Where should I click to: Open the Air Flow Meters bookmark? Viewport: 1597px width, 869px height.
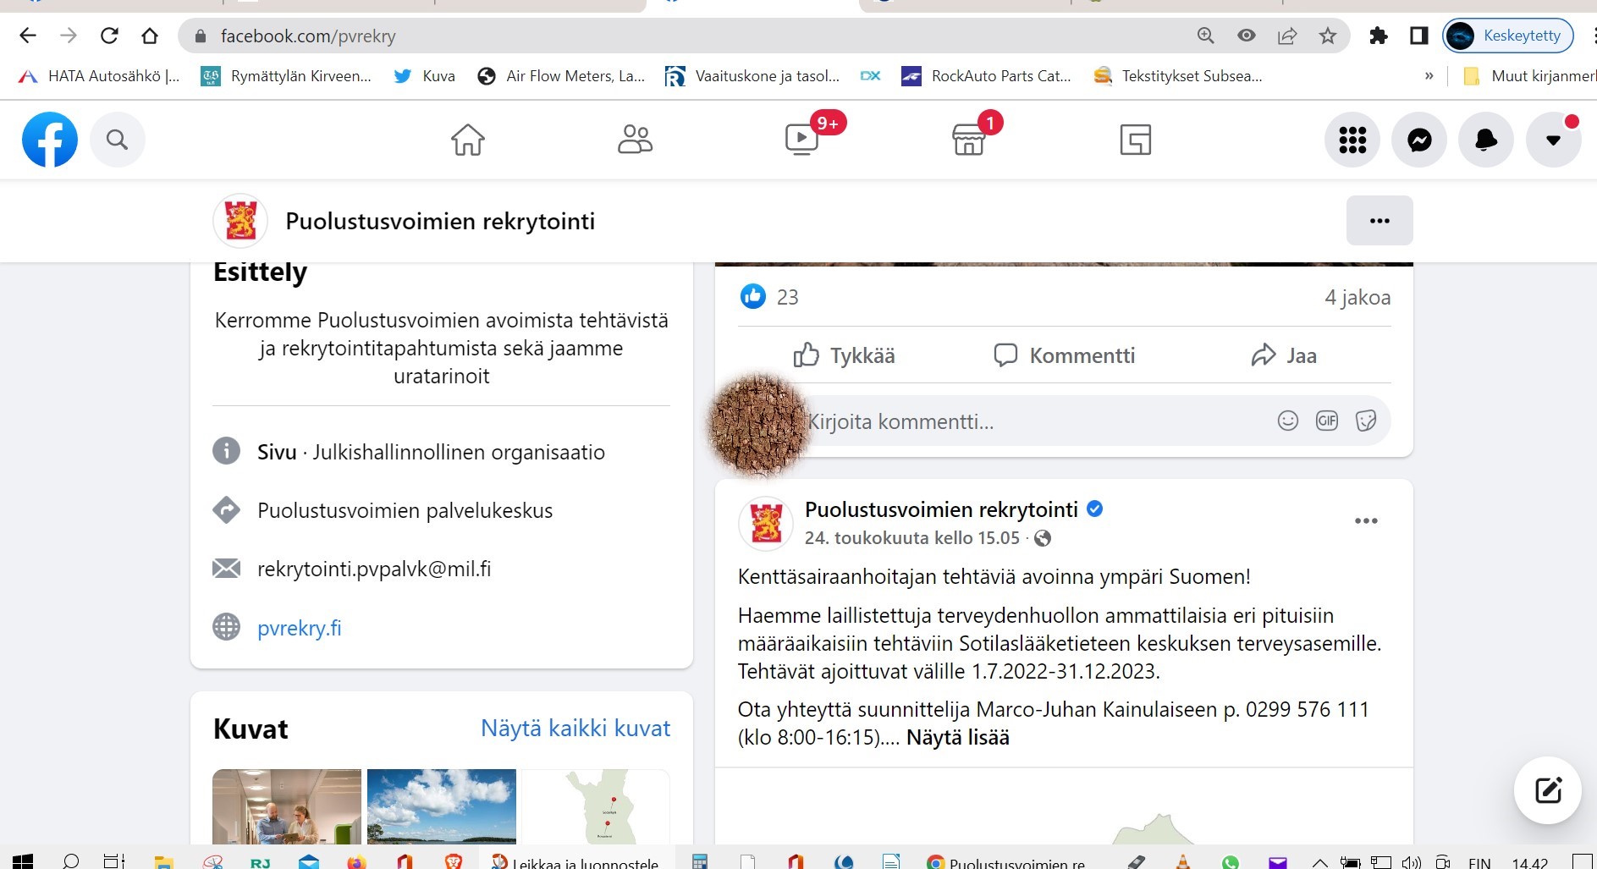(561, 76)
